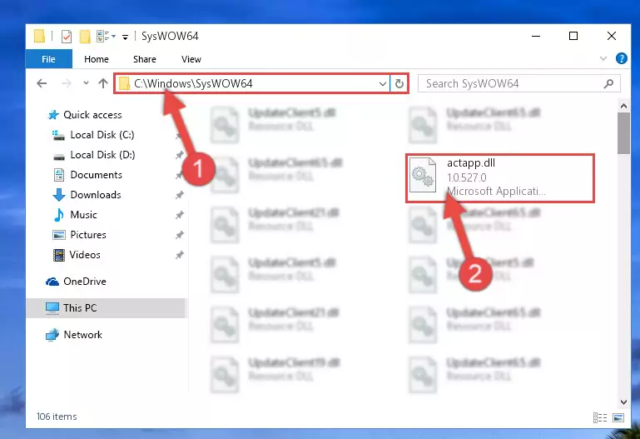640x439 pixels.
Task: Click the pin icon next to Downloads
Action: (x=179, y=195)
